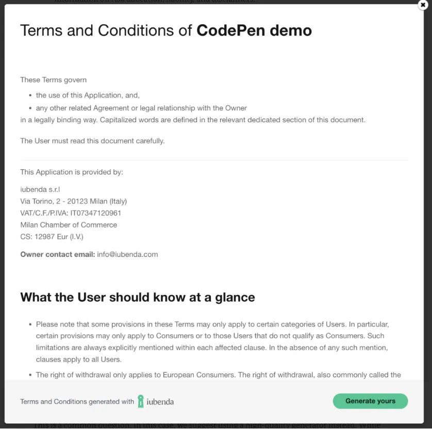The width and height of the screenshot is (432, 429).
Task: Click the CS 12987 Eur line
Action: coord(52,237)
